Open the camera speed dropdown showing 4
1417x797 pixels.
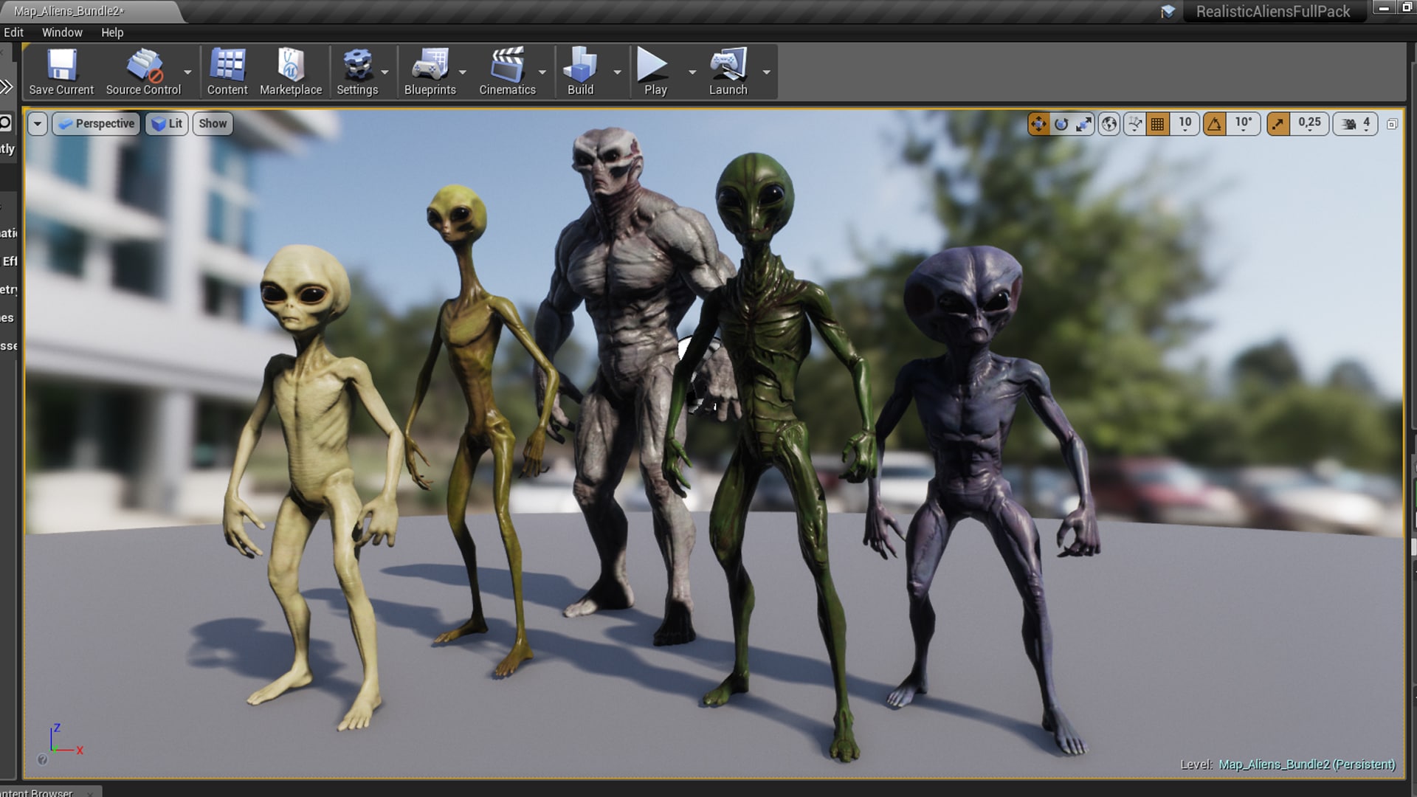1367,123
